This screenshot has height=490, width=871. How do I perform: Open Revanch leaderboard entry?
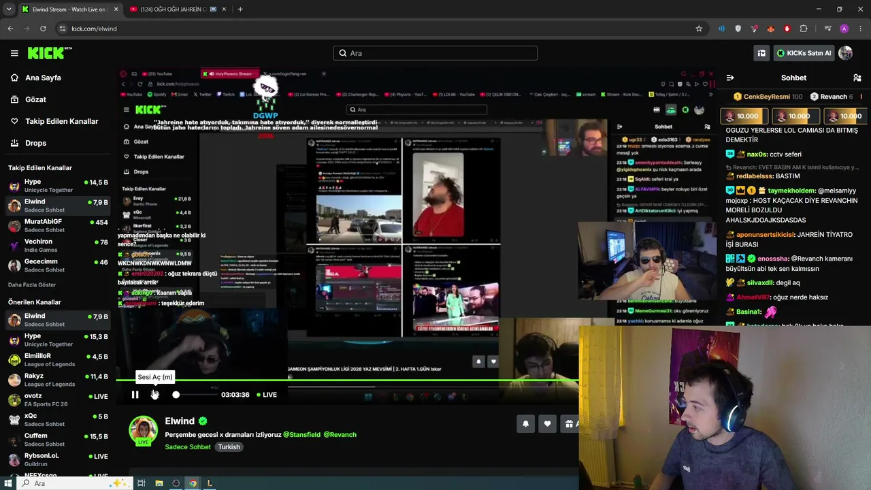click(x=831, y=97)
